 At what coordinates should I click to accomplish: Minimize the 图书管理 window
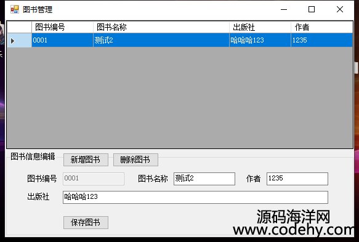284,9
